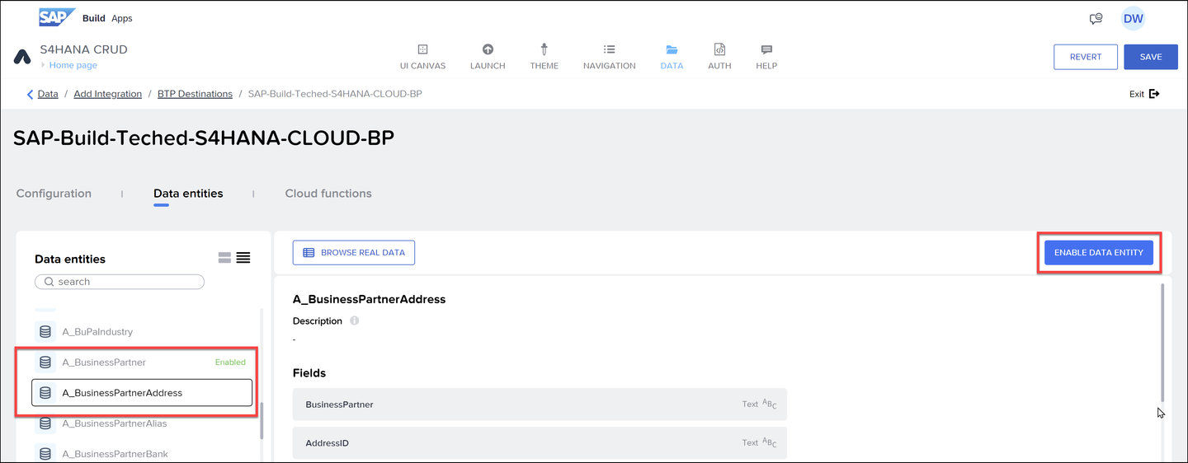Click the Text ABC type of AddressID
Screen dimensions: 1188x463
(x=759, y=443)
